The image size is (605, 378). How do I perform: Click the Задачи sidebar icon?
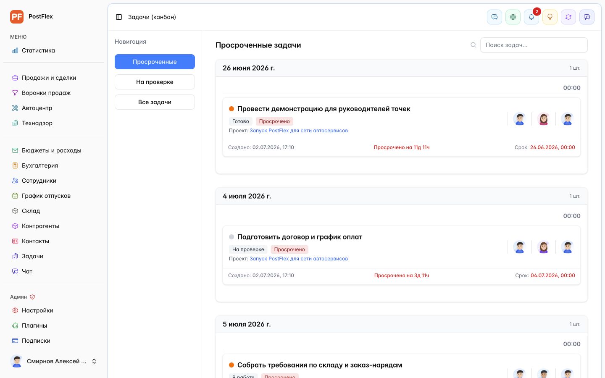(x=15, y=256)
